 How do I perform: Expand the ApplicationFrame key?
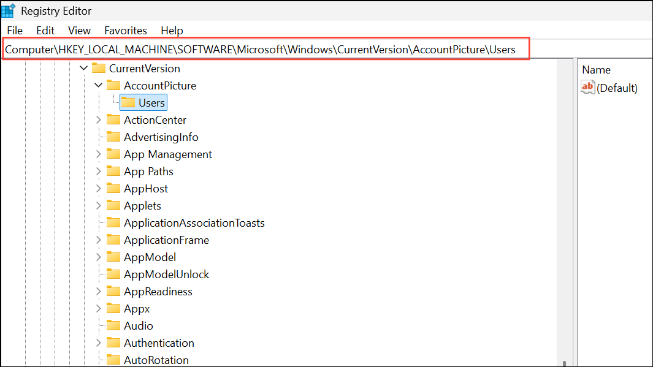(x=98, y=240)
